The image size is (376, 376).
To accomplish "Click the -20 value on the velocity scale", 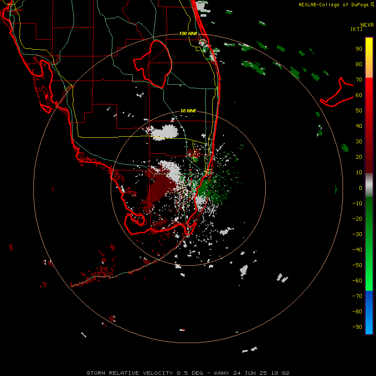I will point(357,218).
